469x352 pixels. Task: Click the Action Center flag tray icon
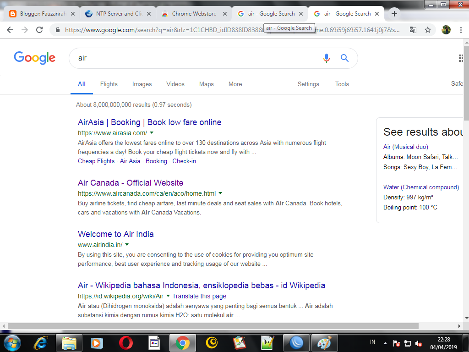[396, 343]
